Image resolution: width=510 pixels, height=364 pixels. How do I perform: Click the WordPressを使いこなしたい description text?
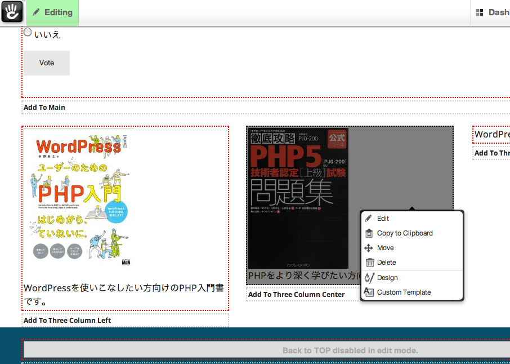pyautogui.click(x=124, y=295)
